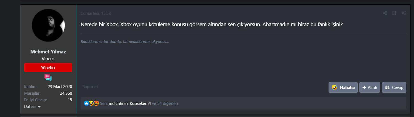The height and width of the screenshot is (117, 414).
Task: Click the Rapor et link
Action: 90,87
